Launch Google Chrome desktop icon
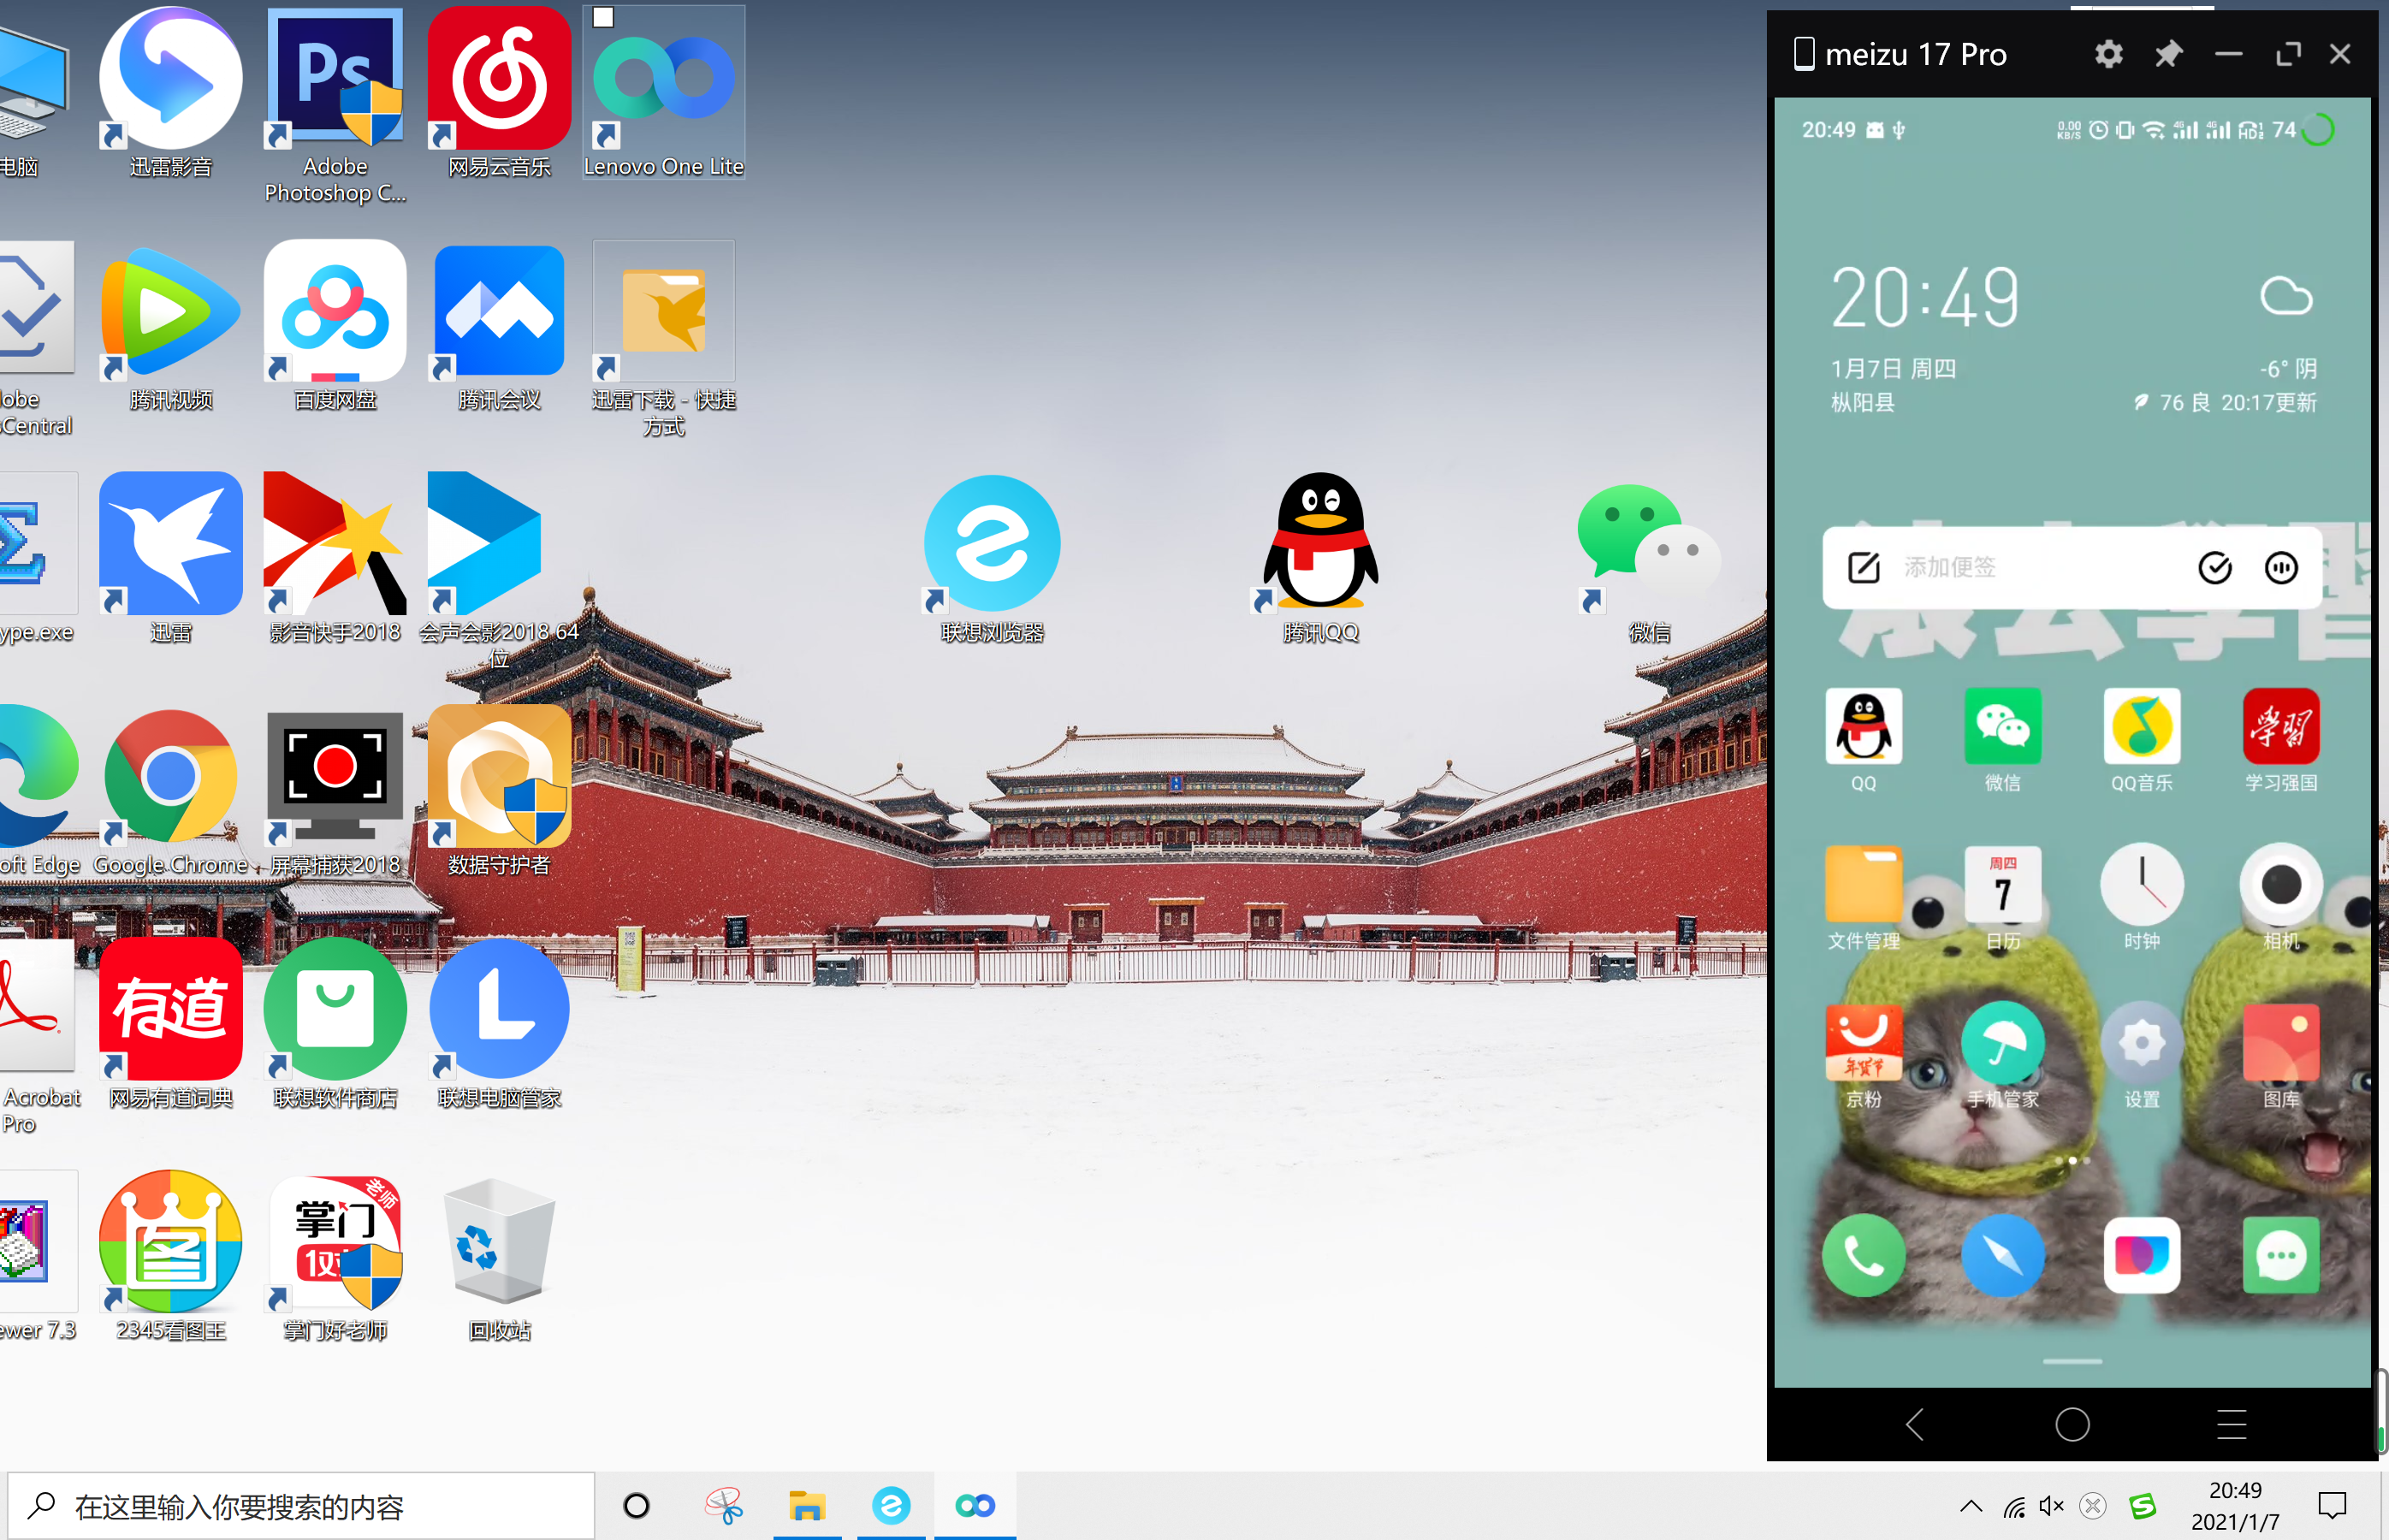 pyautogui.click(x=170, y=790)
